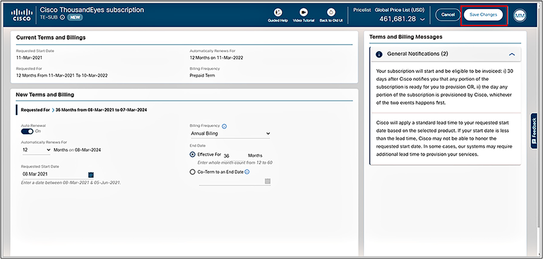The height and width of the screenshot is (259, 543).
Task: Click the Current Terms and Billings heading
Action: tap(51, 37)
